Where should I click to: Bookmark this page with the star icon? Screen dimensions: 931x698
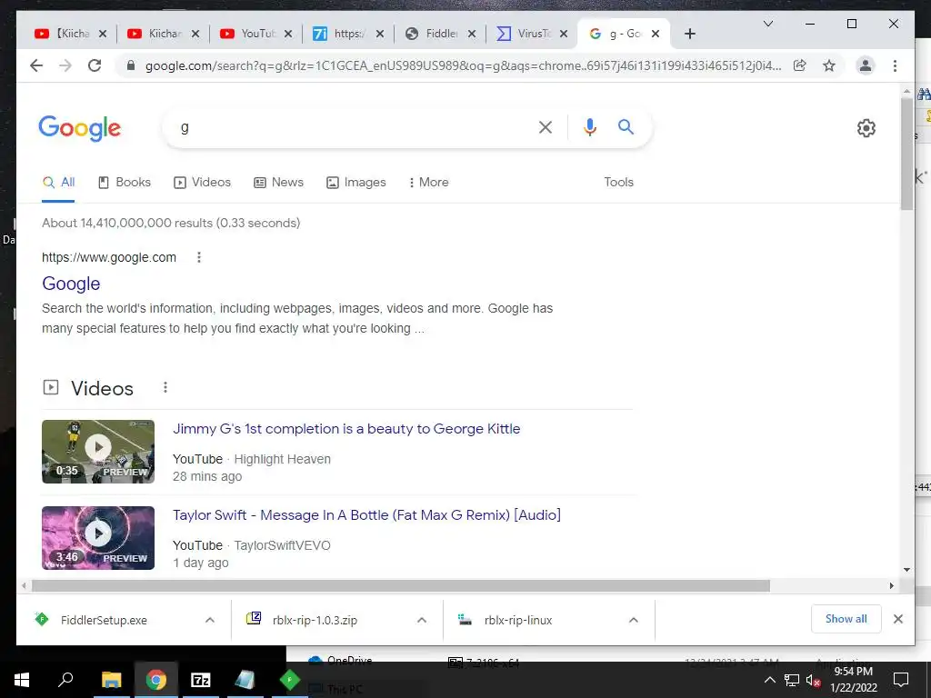point(829,65)
